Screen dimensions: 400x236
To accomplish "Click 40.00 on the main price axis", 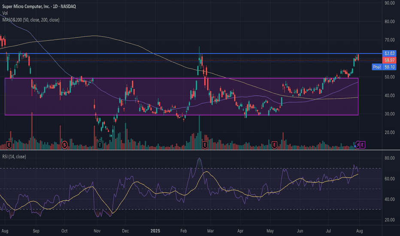I will coord(390,95).
